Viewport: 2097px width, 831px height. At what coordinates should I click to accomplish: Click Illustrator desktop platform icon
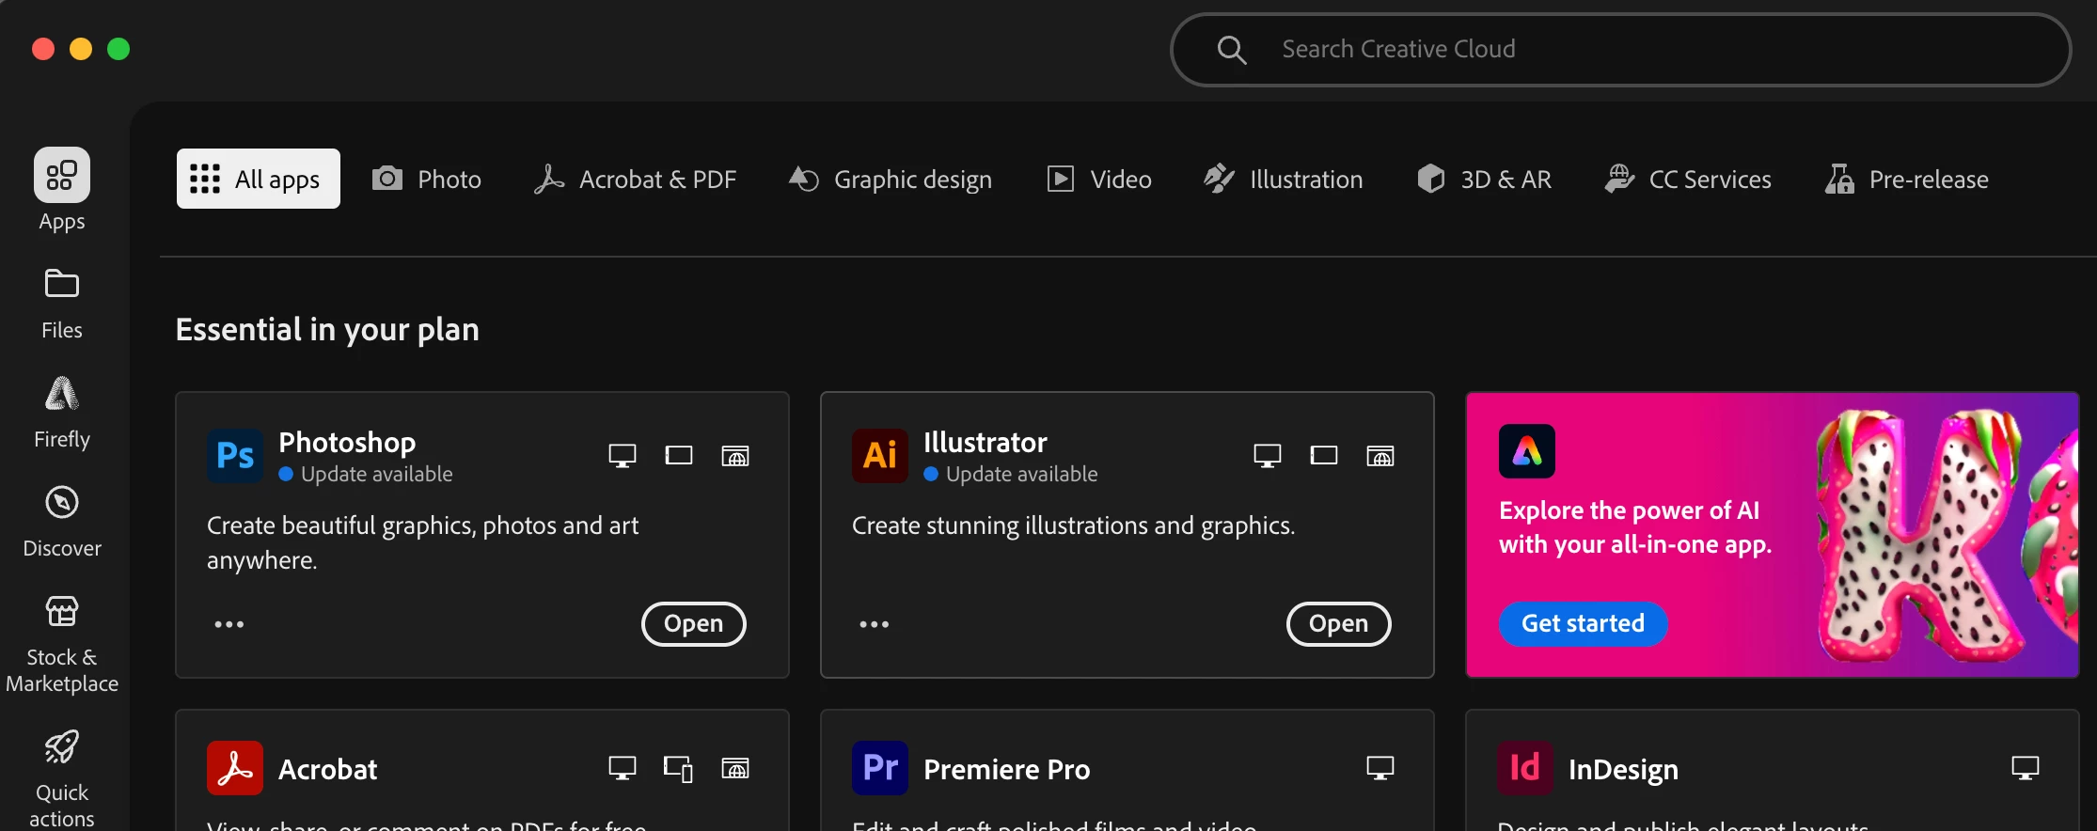1268,456
